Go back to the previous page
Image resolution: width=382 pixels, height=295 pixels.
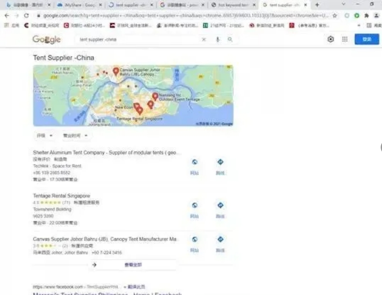7,16
